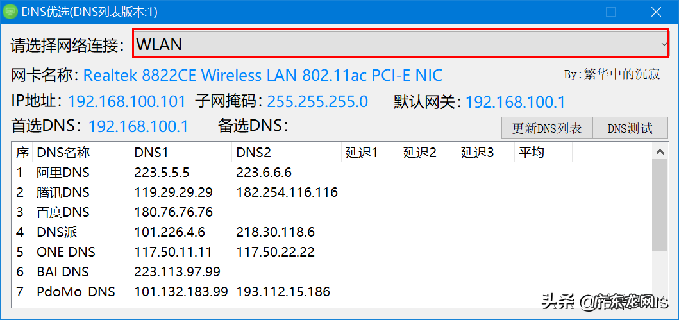
Task: Click the 延迟2 column header
Action: 427,153
